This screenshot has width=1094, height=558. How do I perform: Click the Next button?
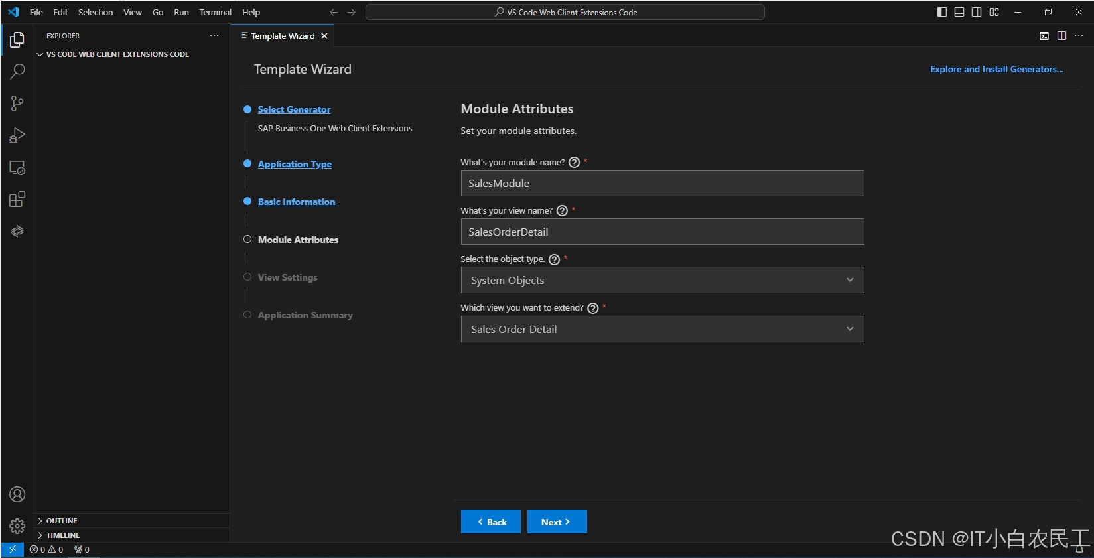pyautogui.click(x=557, y=522)
